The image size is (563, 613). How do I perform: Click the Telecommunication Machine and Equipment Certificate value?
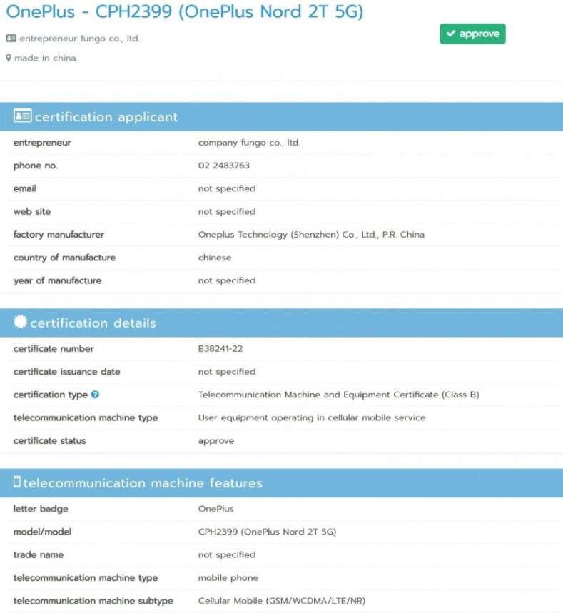click(x=338, y=395)
